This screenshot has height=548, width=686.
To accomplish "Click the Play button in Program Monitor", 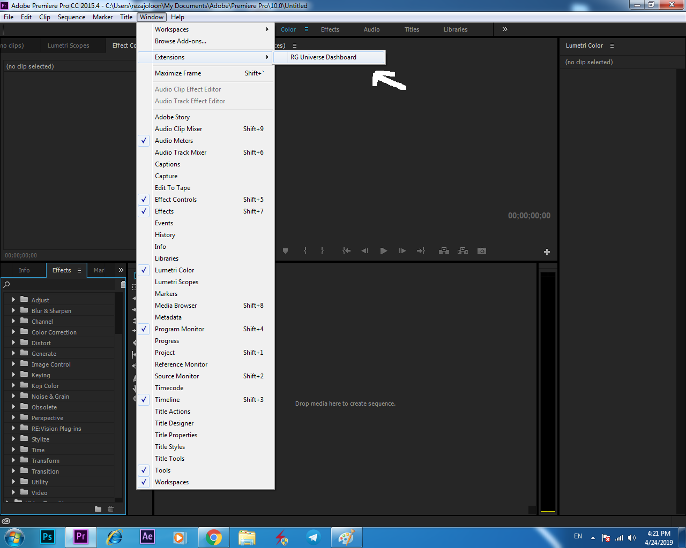I will point(384,251).
